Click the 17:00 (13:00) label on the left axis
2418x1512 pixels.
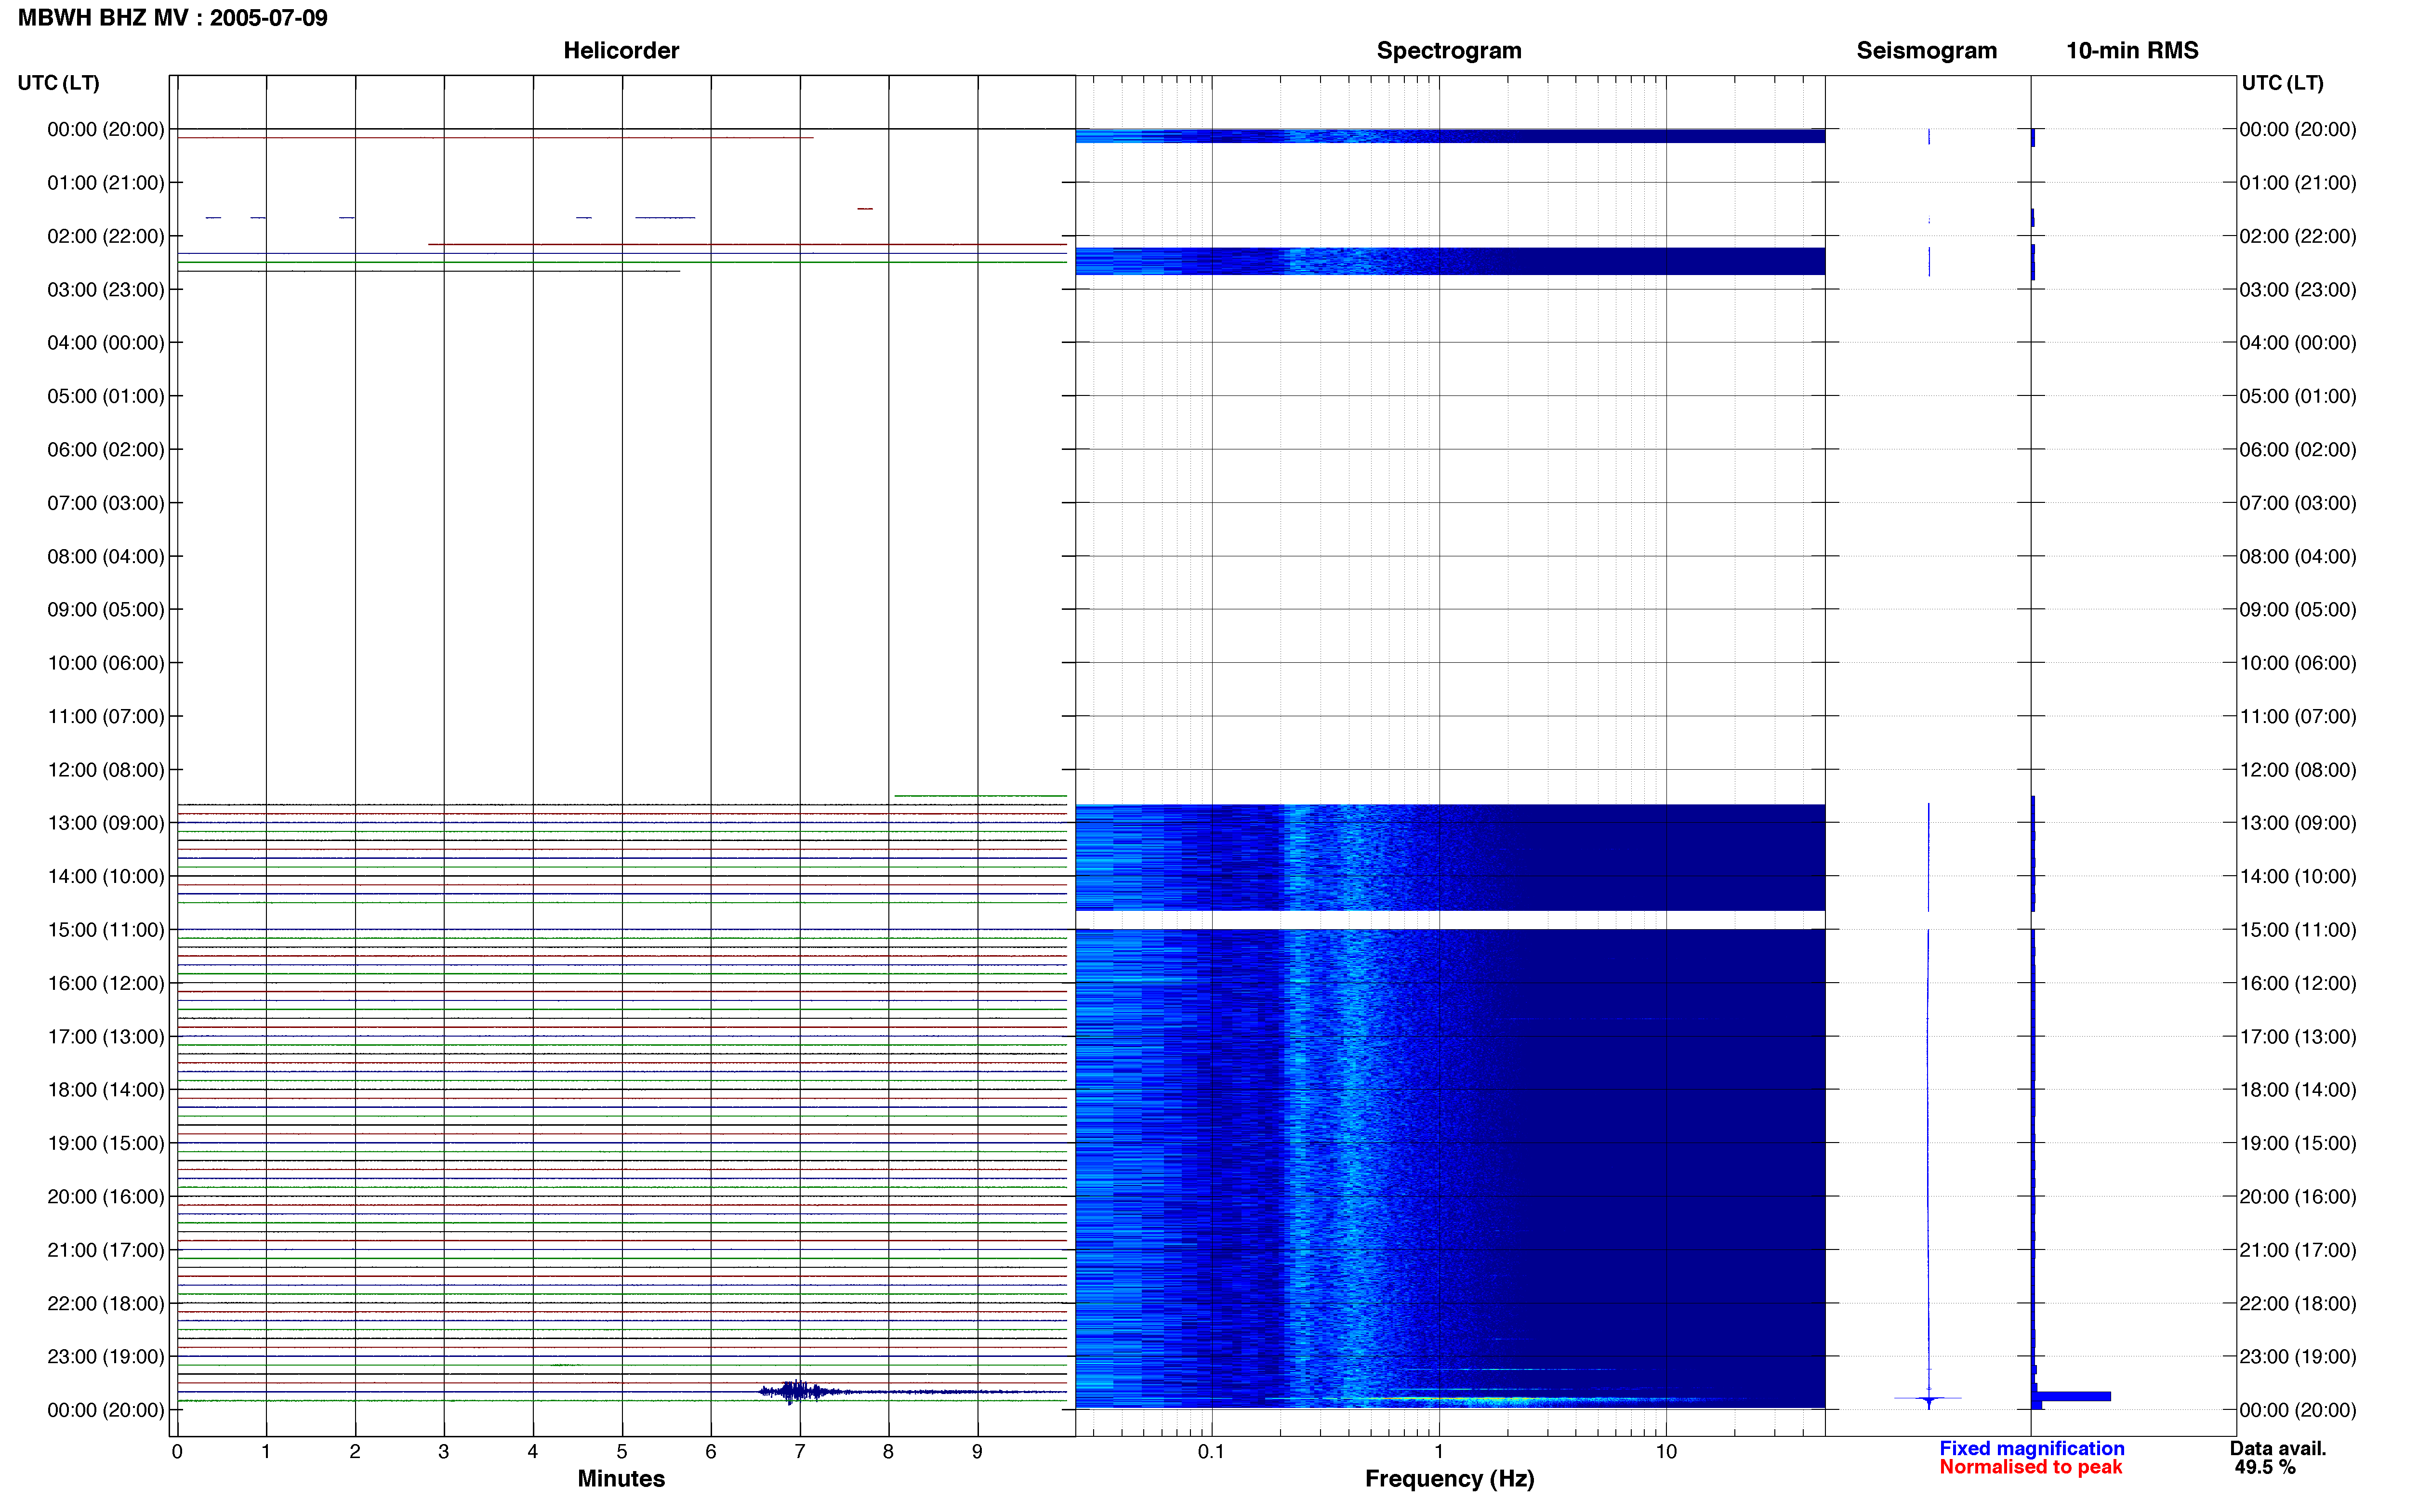[x=106, y=1037]
